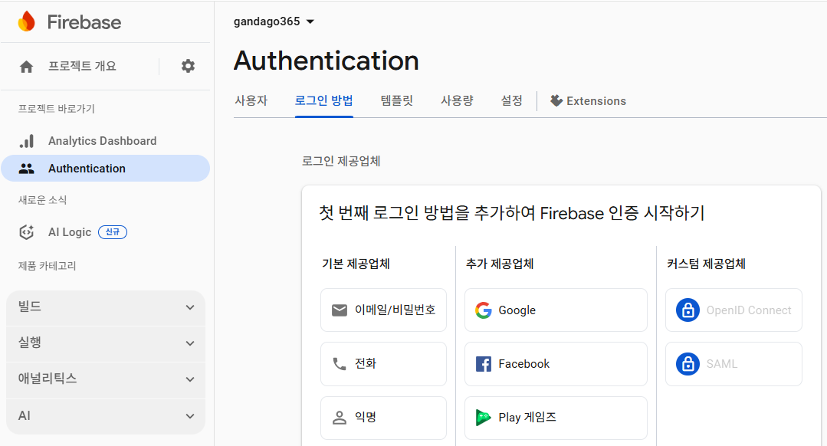Click the 추가 제공업체 heading

click(x=500, y=264)
